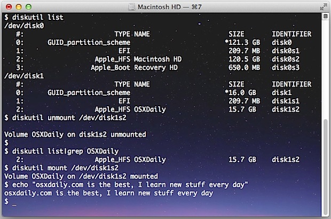Click the "Recovery HD" partition name

(156, 68)
